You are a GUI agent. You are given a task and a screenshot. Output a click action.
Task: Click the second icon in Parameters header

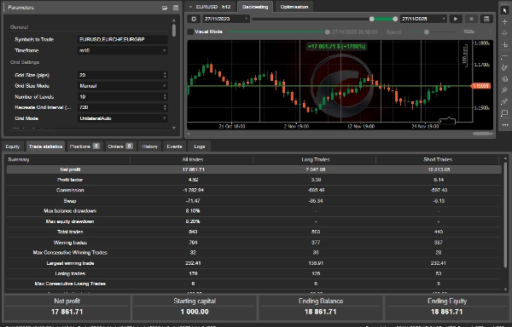click(x=176, y=8)
